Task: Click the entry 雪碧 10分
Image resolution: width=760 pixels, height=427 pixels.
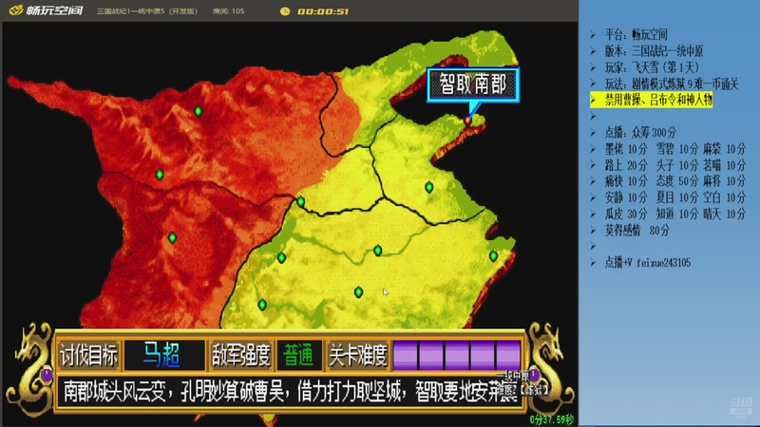Action: point(677,149)
